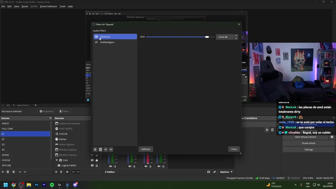
Task: Add a new audio filter with plus icon
Action: (x=95, y=149)
